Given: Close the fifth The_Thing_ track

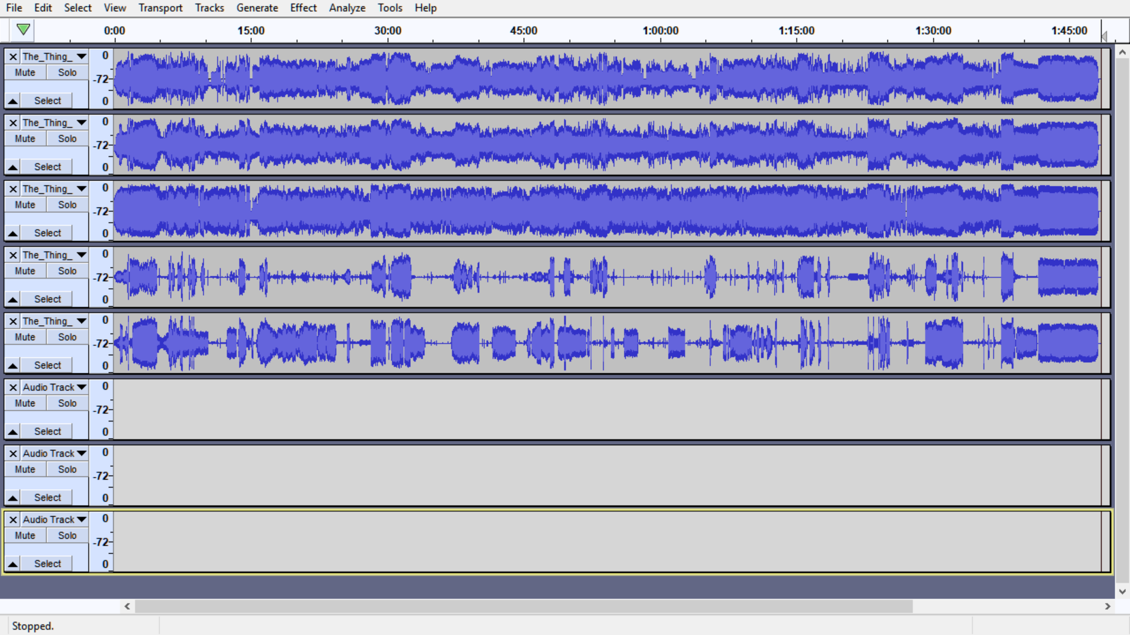Looking at the screenshot, I should pos(13,322).
